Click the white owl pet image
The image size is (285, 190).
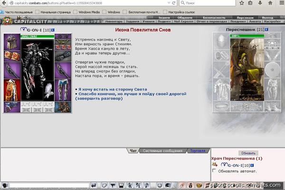pos(49,91)
